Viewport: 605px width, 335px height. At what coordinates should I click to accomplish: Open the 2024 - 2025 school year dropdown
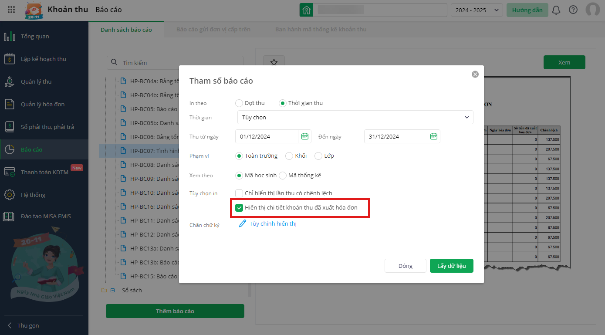(x=477, y=10)
